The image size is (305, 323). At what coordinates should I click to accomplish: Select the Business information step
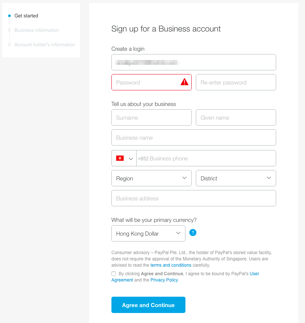pyautogui.click(x=37, y=30)
